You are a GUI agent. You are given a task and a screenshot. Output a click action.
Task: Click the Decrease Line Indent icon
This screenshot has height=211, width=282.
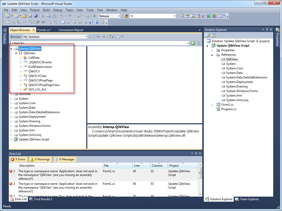click(x=37, y=22)
